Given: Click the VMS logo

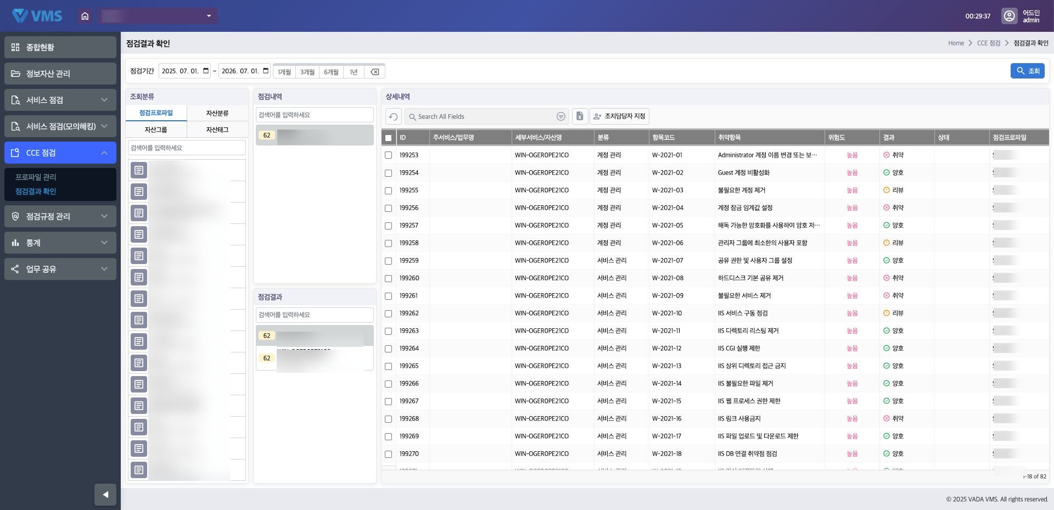Looking at the screenshot, I should (x=37, y=16).
